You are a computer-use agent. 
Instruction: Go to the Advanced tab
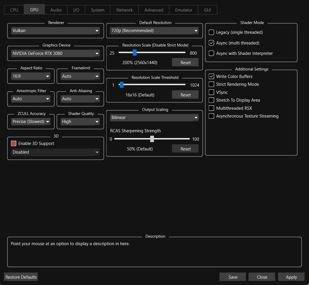[x=154, y=10]
